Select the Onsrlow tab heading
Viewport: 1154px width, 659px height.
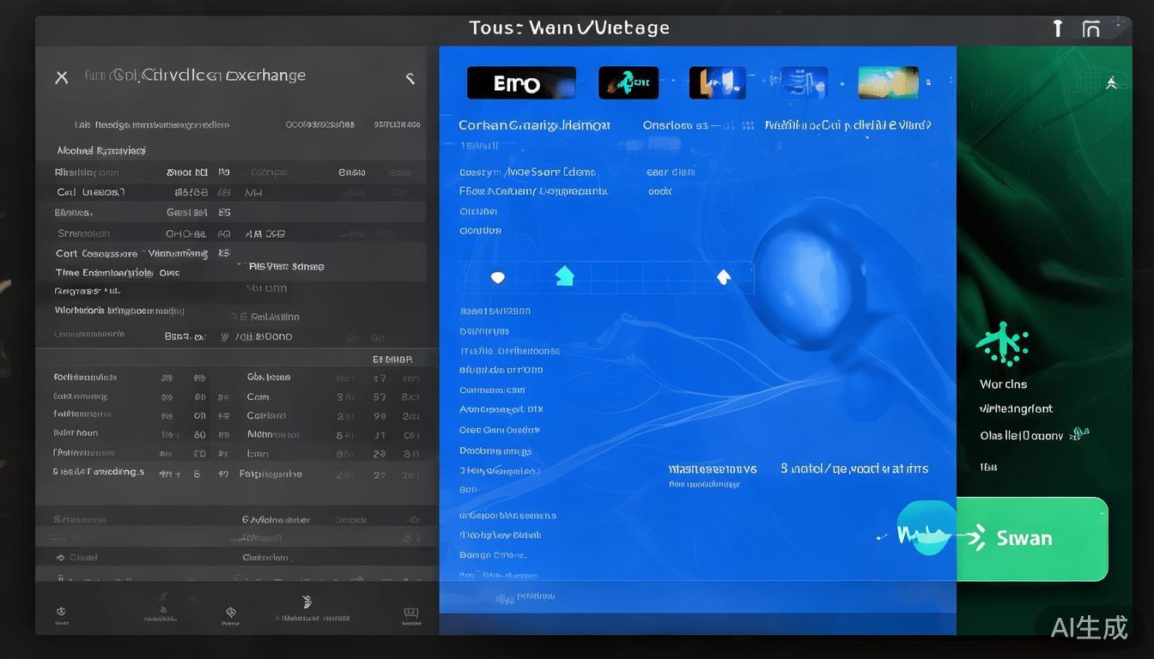pyautogui.click(x=675, y=125)
